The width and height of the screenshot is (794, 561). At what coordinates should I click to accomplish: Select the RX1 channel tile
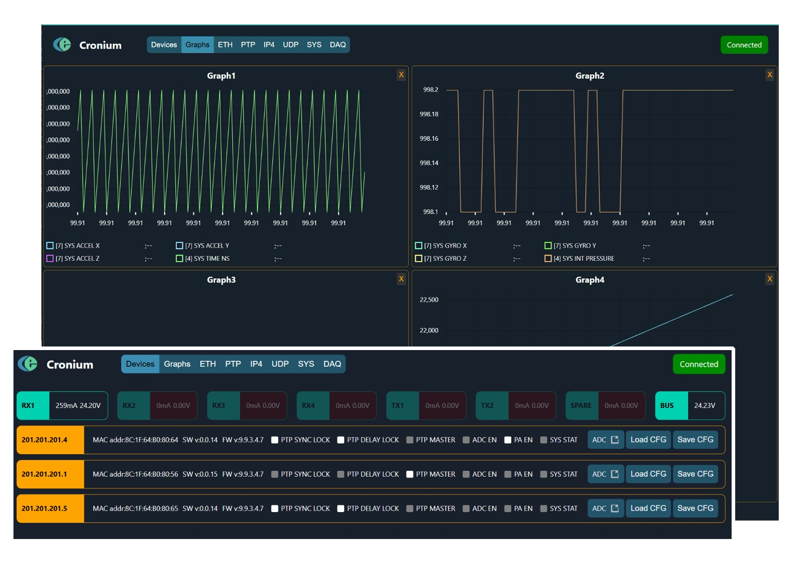click(62, 405)
